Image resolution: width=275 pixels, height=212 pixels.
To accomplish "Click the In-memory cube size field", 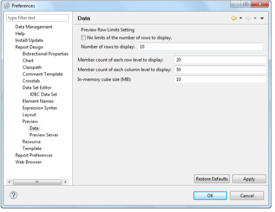I will pos(220,79).
